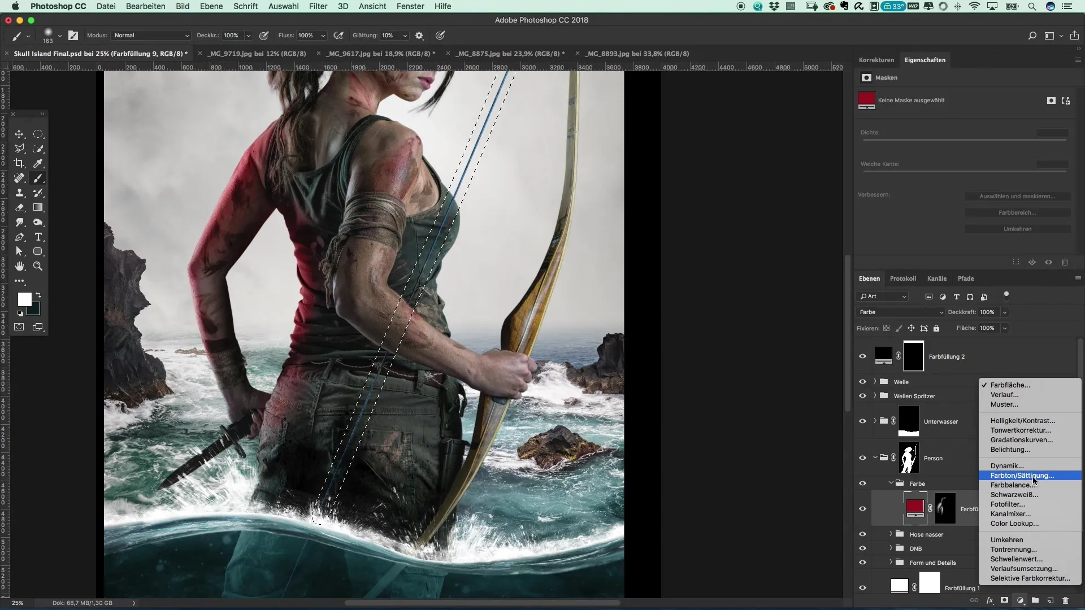The image size is (1085, 610).
Task: Hide the Farbe group
Action: tap(862, 483)
